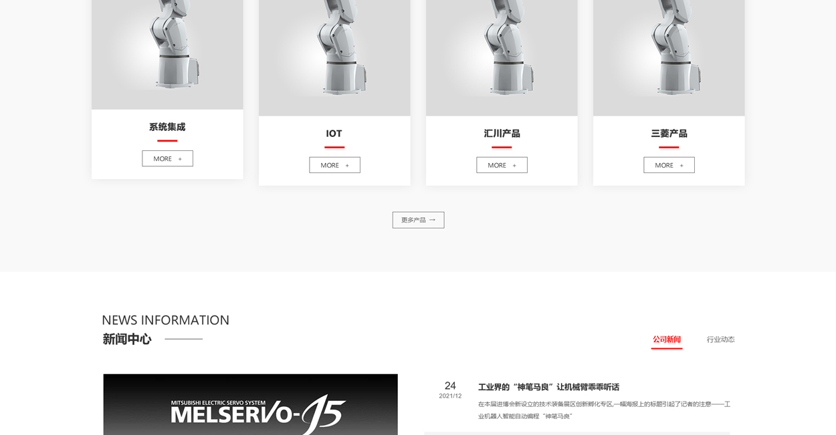Click the news summary text about 进博会
836x435 pixels.
604,410
